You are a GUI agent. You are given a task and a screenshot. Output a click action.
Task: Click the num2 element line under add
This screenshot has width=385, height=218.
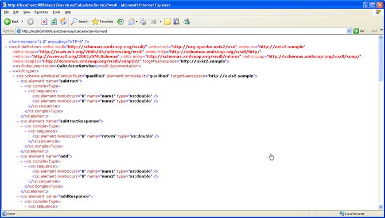pos(95,176)
